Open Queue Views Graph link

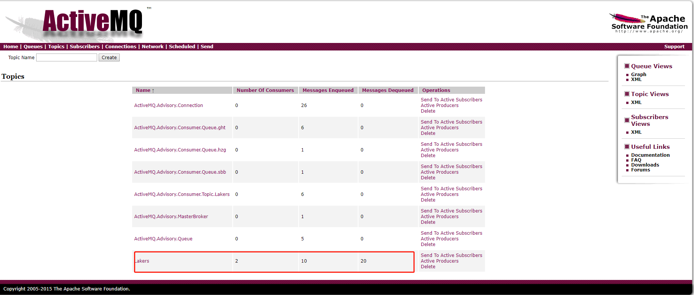click(639, 75)
